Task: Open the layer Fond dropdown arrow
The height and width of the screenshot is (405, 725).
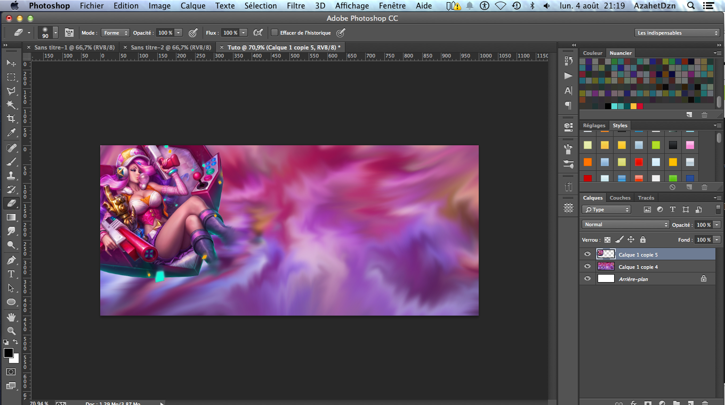Action: tap(717, 239)
